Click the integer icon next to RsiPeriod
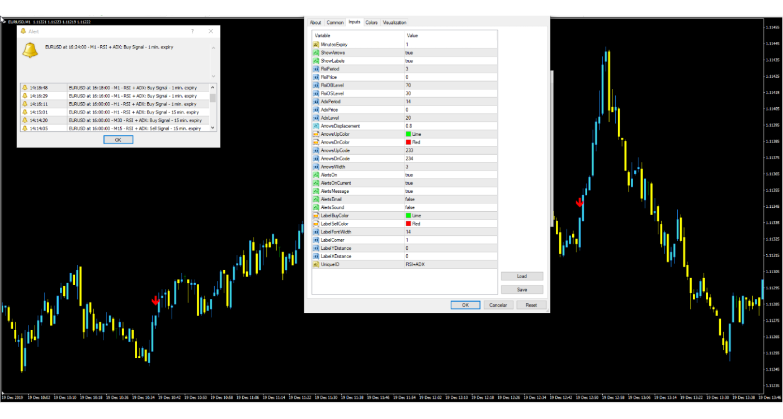 point(315,69)
